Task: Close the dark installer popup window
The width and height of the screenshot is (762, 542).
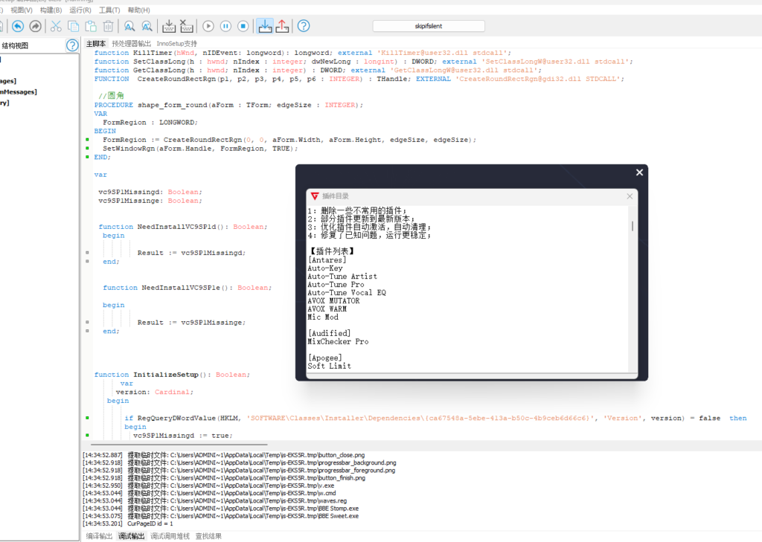Action: 638,172
